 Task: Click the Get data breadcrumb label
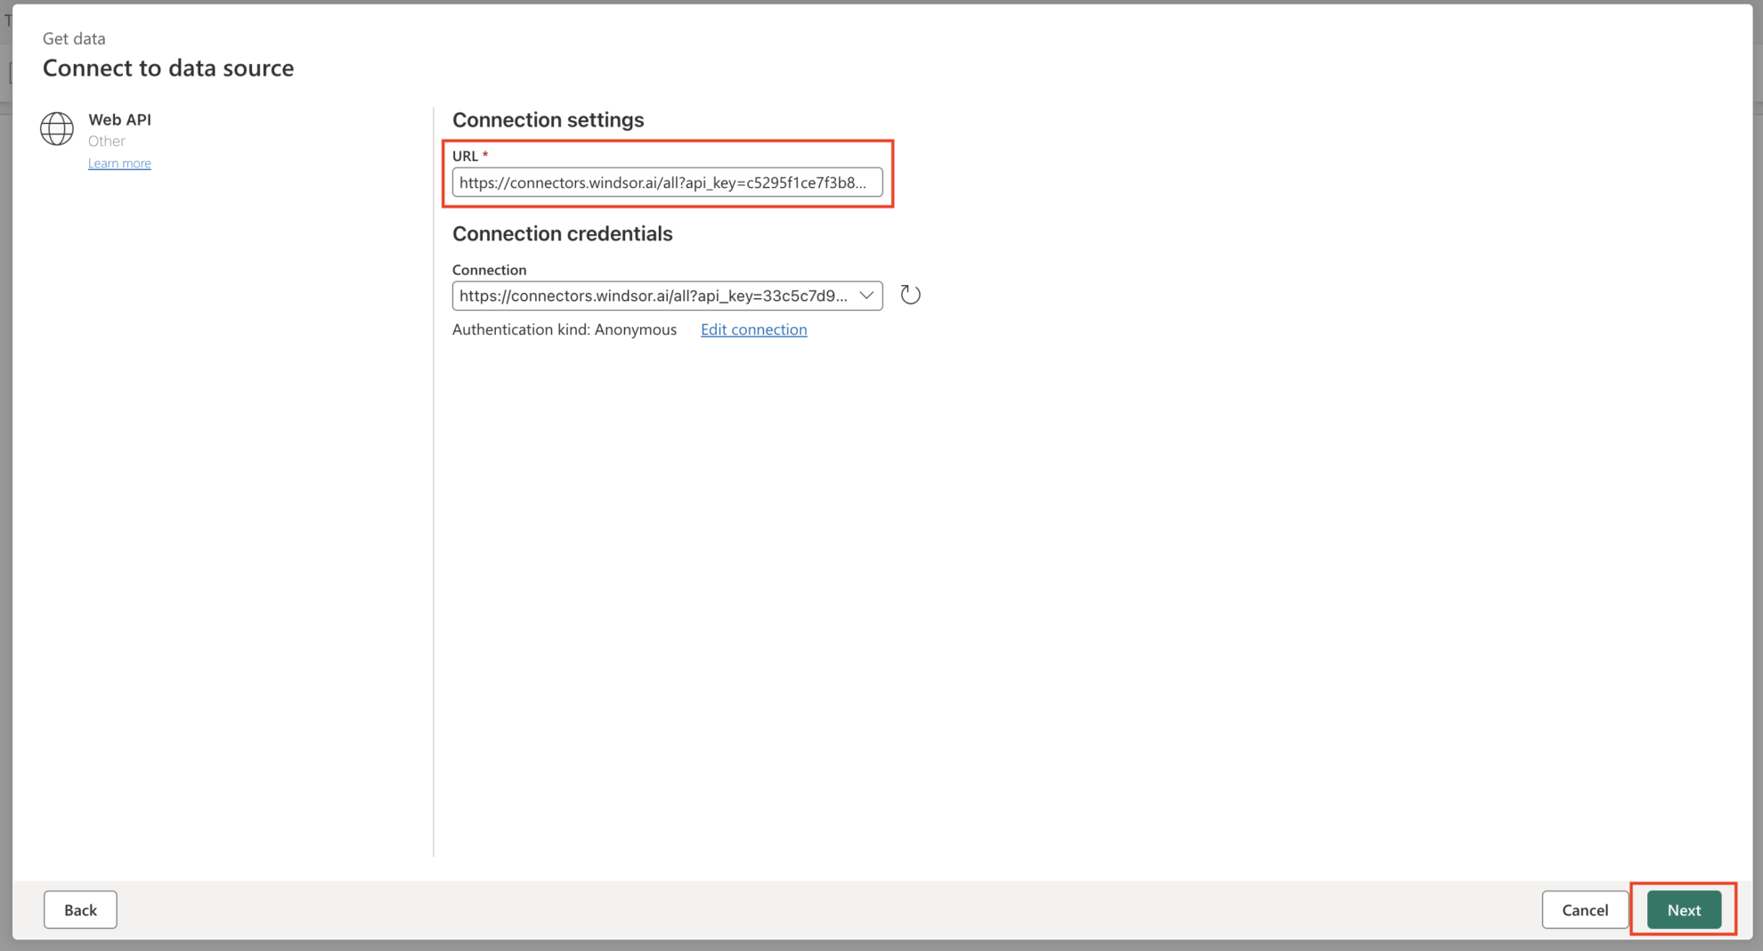(74, 38)
